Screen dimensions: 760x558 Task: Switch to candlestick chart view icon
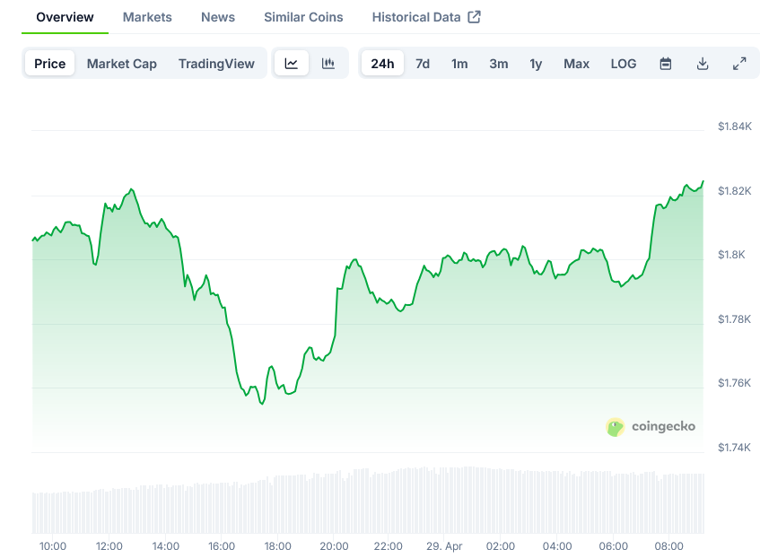click(x=328, y=64)
